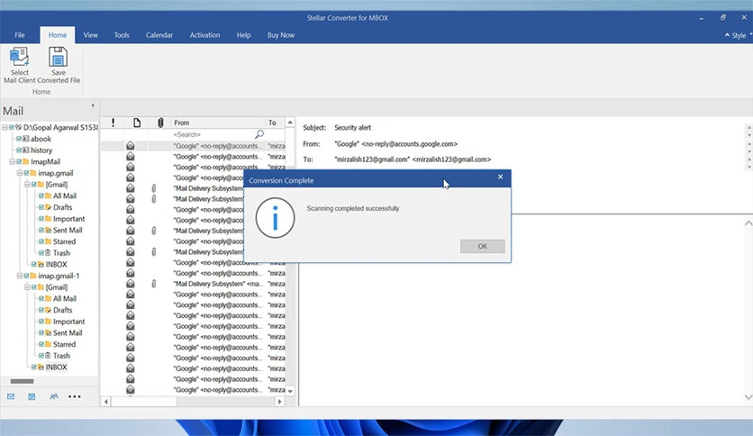
Task: Click the mail list left scroll arrow
Action: pyautogui.click(x=106, y=402)
